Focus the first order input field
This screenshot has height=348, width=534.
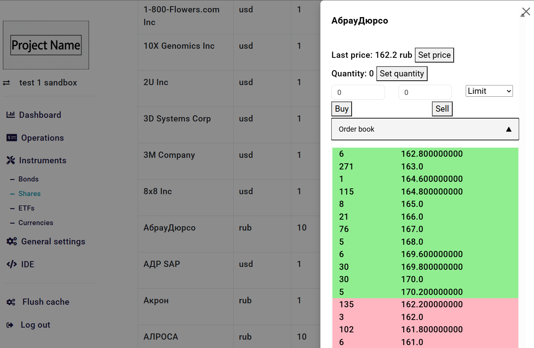pos(358,92)
